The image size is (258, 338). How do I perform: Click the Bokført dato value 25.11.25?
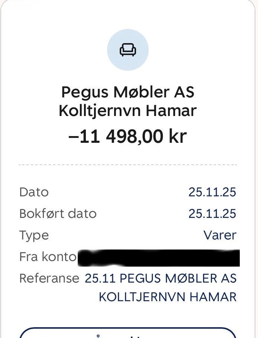[x=212, y=214]
